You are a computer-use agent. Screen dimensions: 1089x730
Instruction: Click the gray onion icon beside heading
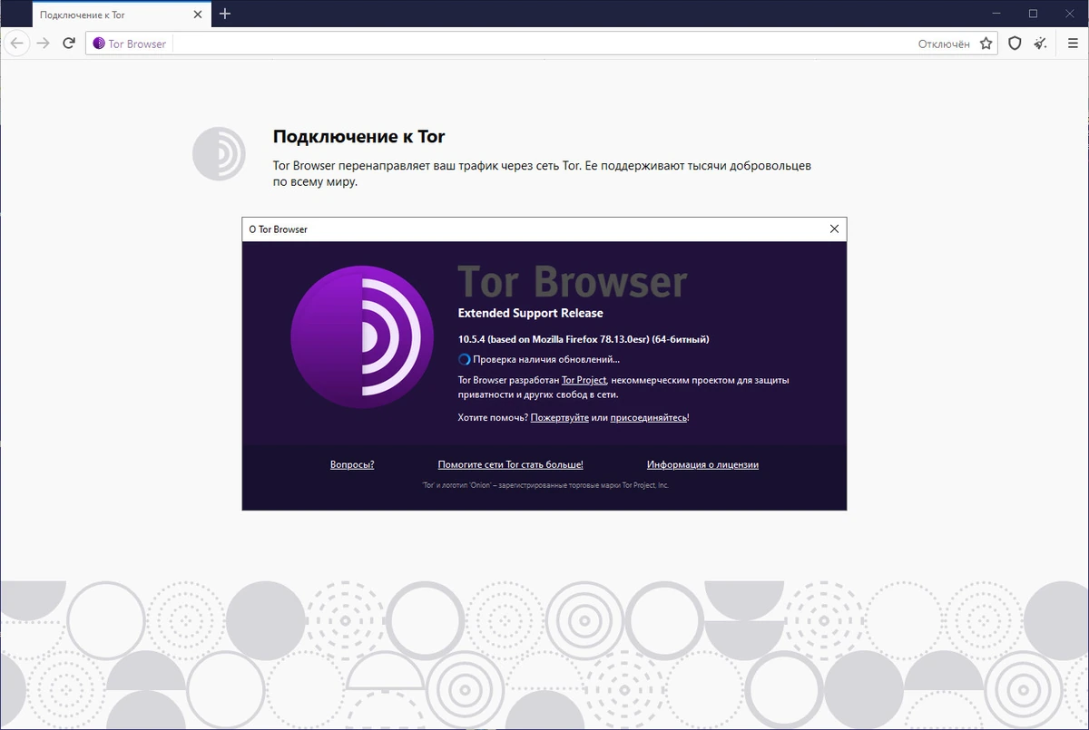point(219,153)
